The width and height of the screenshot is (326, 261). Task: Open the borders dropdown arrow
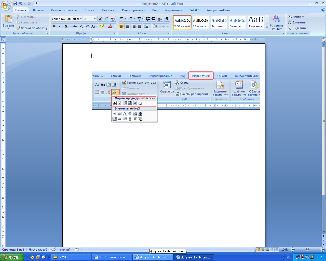pyautogui.click(x=167, y=26)
